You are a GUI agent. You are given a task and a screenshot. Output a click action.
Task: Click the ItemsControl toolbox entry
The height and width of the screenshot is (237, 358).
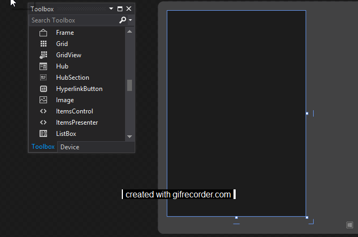point(74,111)
